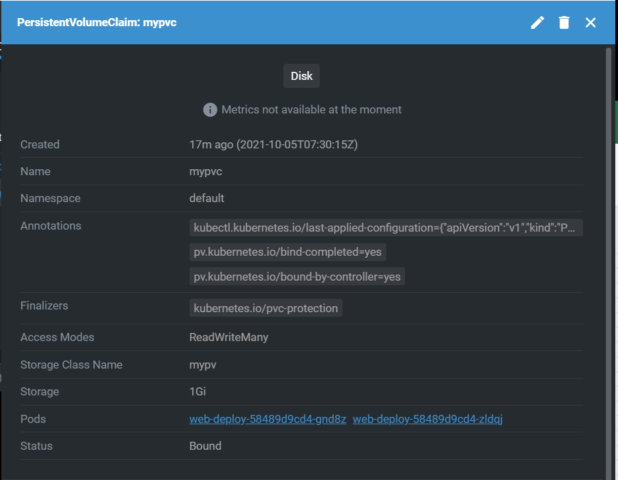Click the Created timestamp value
Viewport: 618px width, 480px height.
273,144
